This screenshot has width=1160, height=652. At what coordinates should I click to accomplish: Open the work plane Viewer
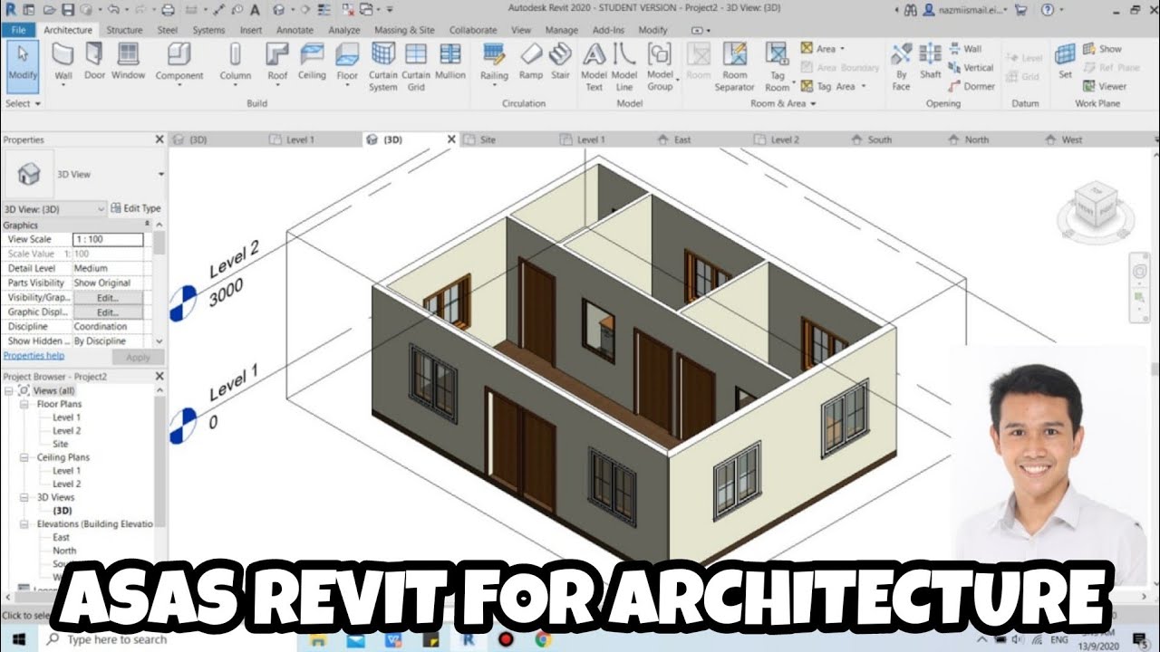point(1104,87)
